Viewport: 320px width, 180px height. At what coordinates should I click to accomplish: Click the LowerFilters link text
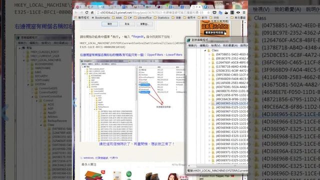(174, 54)
